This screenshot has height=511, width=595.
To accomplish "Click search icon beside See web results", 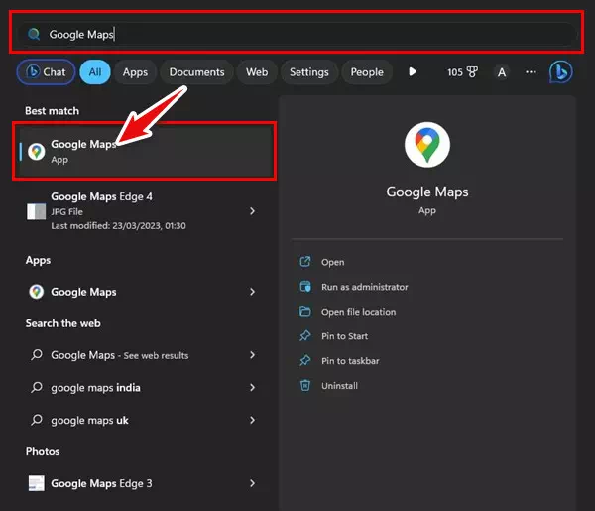I will click(x=37, y=355).
